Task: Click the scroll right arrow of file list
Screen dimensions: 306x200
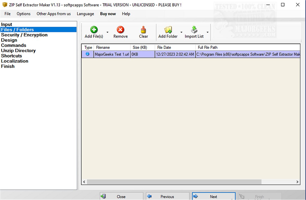Action: pyautogui.click(x=297, y=182)
